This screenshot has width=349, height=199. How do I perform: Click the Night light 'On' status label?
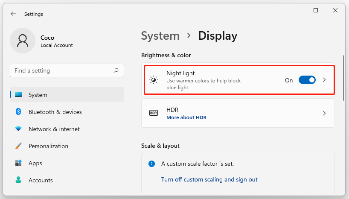point(289,80)
